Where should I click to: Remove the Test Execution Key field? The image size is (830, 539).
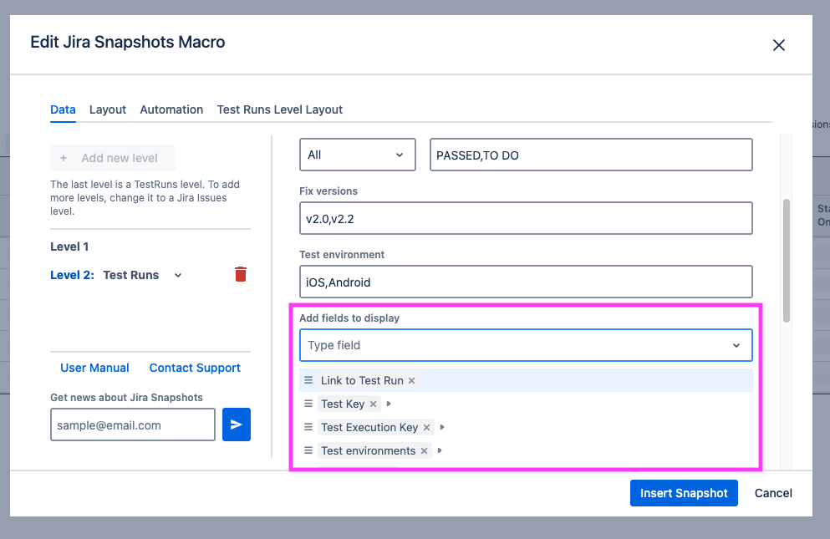pos(426,427)
